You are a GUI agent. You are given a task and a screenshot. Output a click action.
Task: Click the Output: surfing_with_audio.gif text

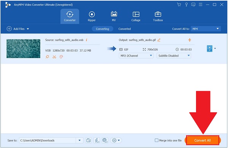coord(137,40)
